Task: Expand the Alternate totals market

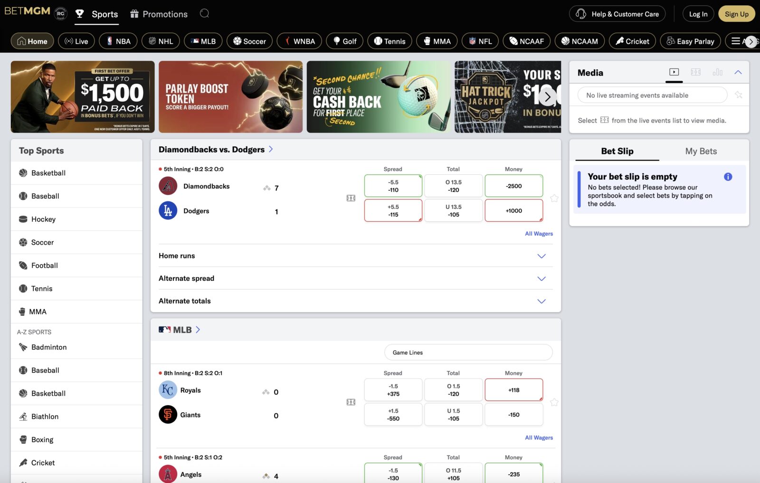Action: click(x=356, y=301)
